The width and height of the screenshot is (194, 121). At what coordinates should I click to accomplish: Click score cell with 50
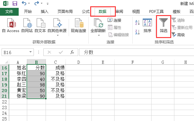36,90
